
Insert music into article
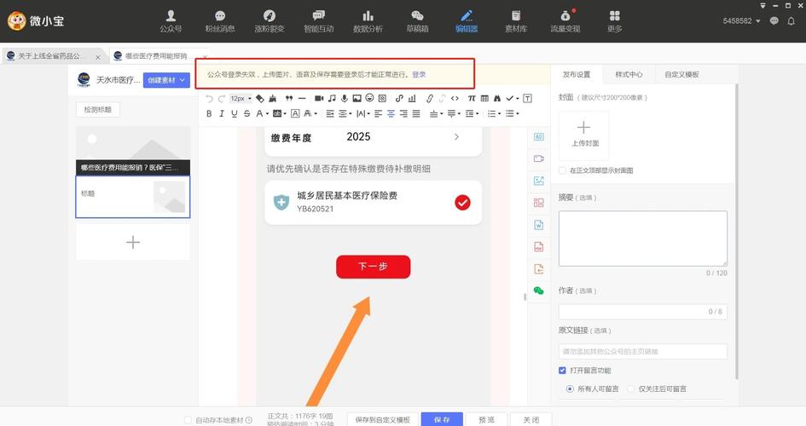click(x=332, y=99)
